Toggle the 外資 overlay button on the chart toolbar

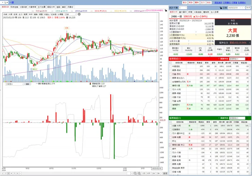10,14
